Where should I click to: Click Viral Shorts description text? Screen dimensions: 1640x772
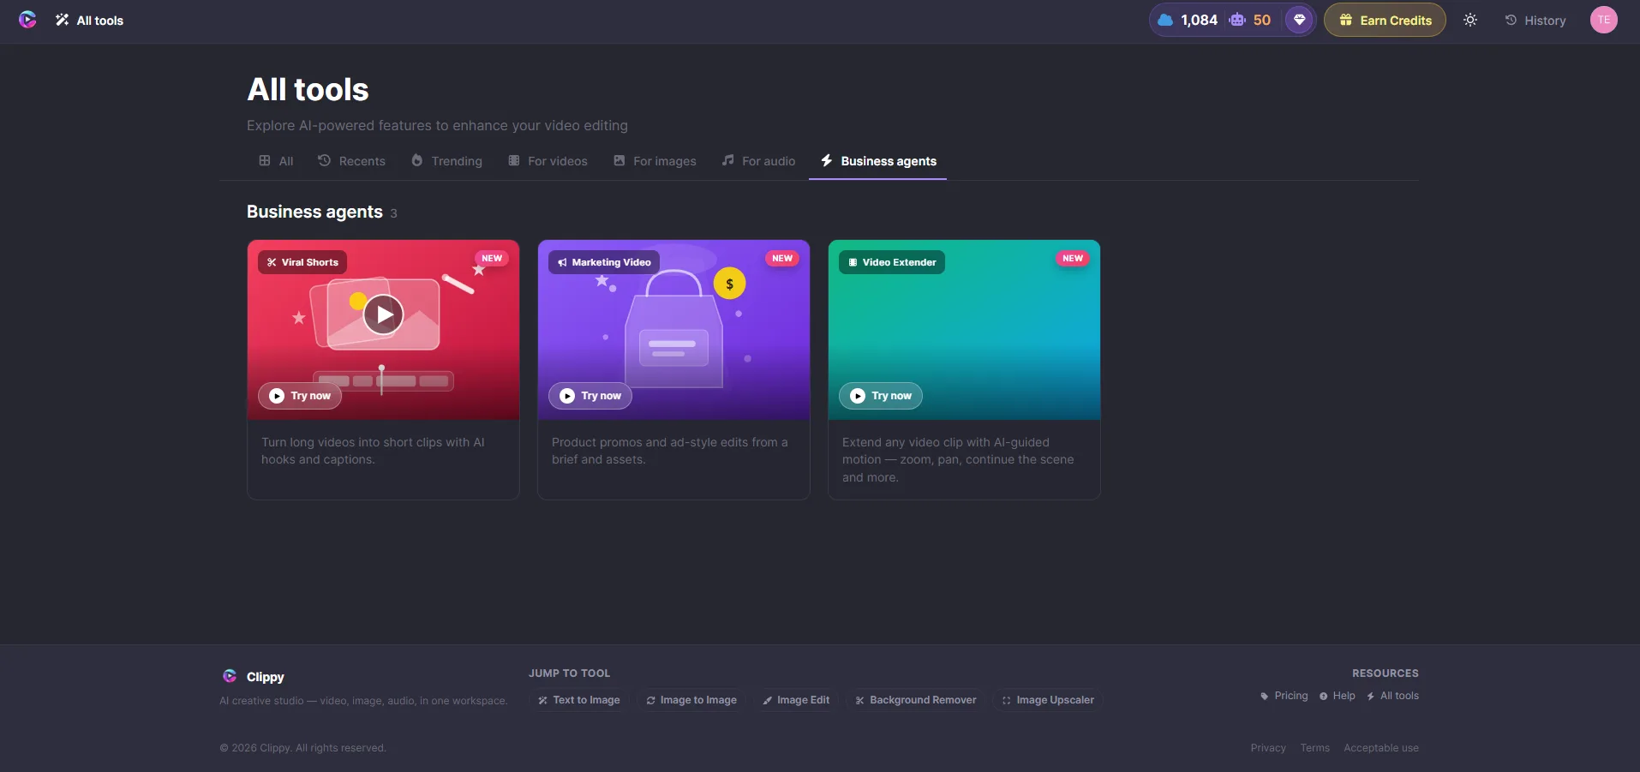coord(373,451)
